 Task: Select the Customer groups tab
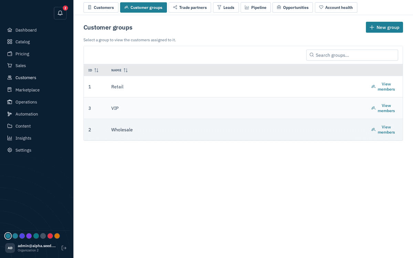click(x=144, y=8)
